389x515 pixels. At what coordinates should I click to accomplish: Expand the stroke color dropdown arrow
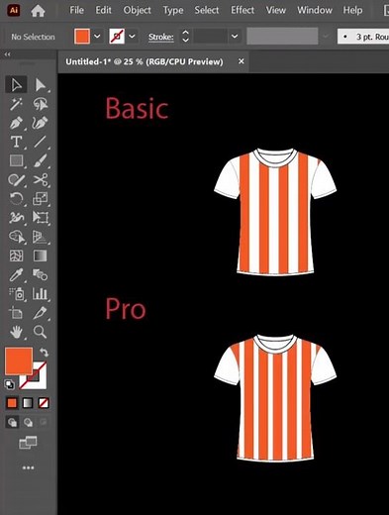coord(132,36)
